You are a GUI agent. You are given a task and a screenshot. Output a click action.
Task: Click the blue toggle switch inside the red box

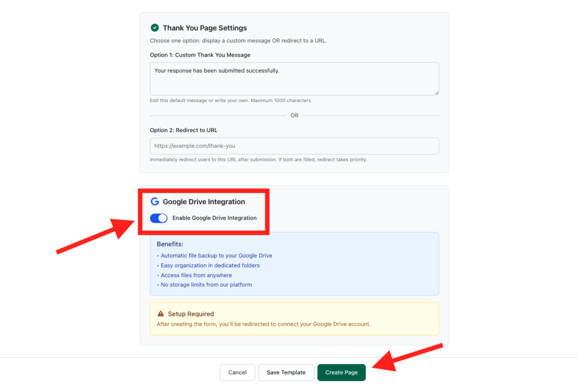click(159, 218)
